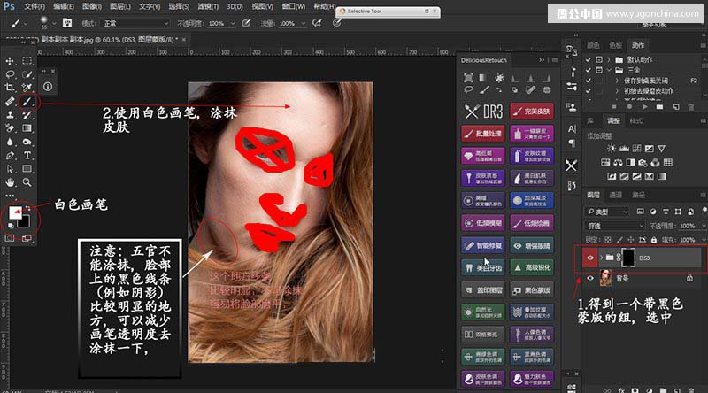Select the Zoom tool

[27, 182]
